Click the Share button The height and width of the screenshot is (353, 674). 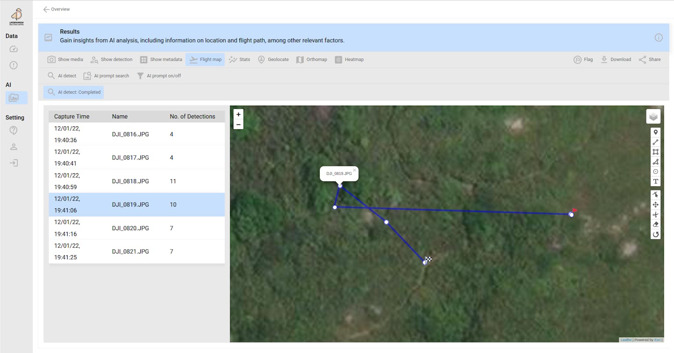[649, 59]
